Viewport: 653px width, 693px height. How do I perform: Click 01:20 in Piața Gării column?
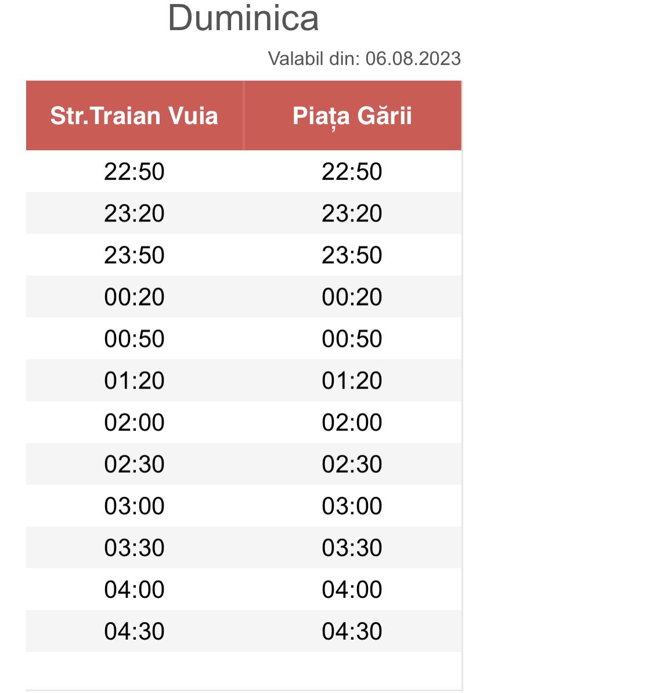click(x=352, y=380)
